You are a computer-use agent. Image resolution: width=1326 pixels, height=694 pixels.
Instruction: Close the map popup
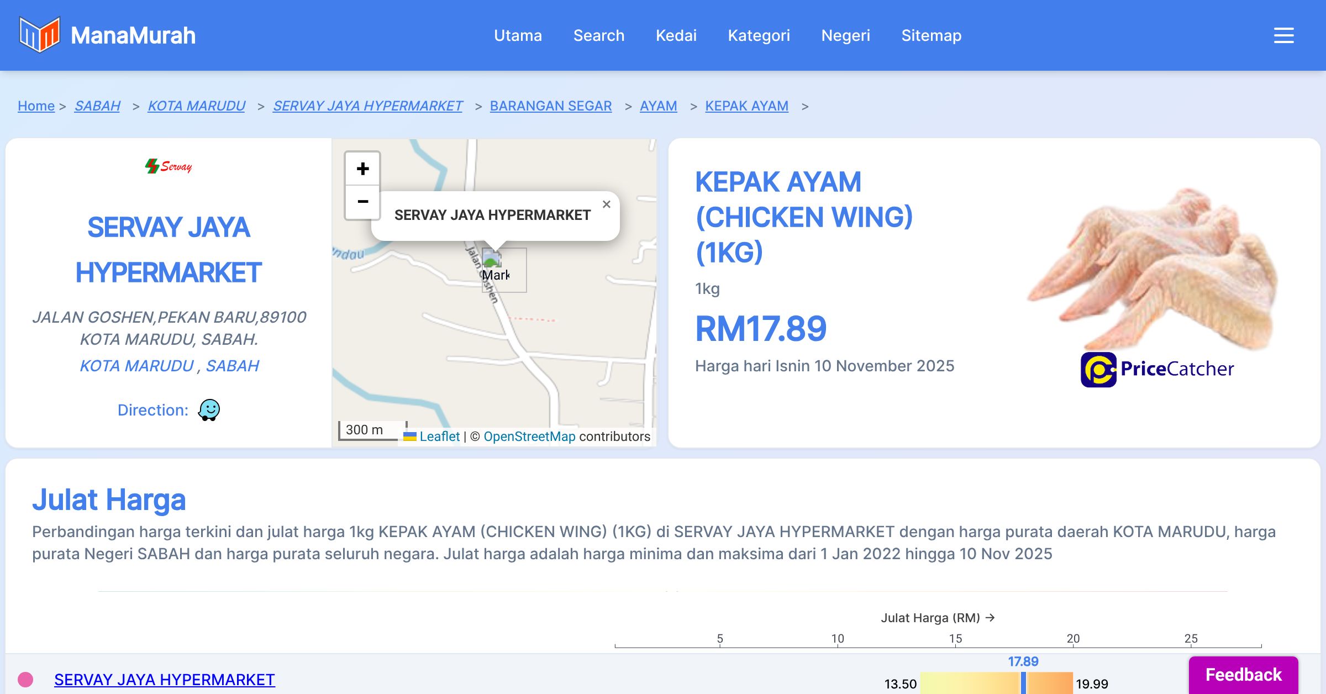point(606,204)
